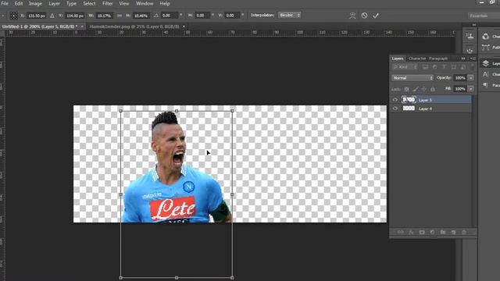The width and height of the screenshot is (500, 281).
Task: Click the height percentage field in options bar
Action: (141, 16)
